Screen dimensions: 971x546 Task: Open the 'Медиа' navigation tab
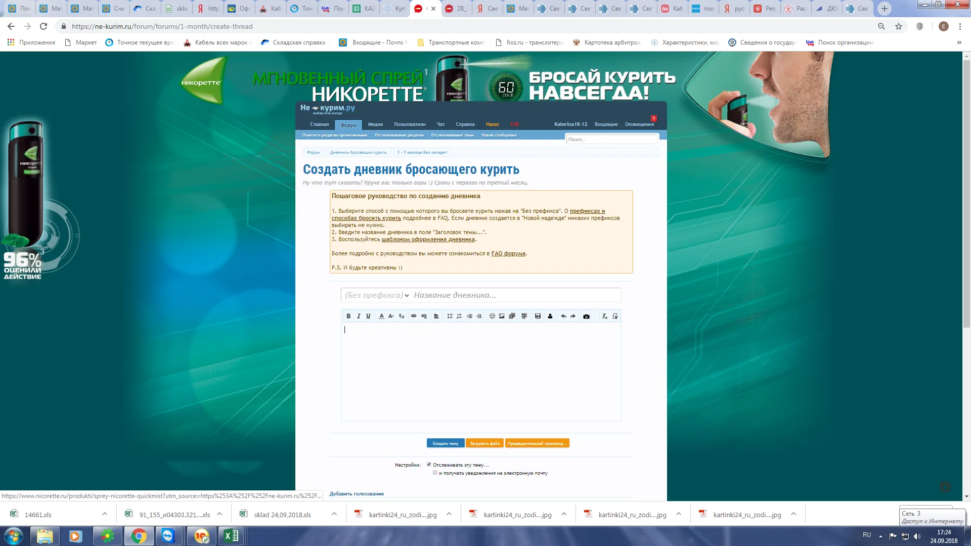click(x=375, y=124)
